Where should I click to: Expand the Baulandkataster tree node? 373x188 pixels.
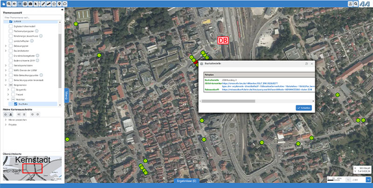6,51
